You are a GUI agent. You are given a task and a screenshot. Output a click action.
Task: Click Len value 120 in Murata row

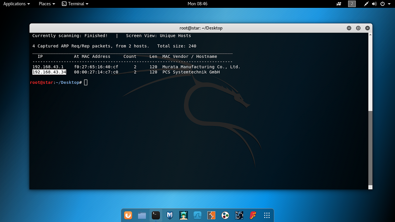pos(153,67)
